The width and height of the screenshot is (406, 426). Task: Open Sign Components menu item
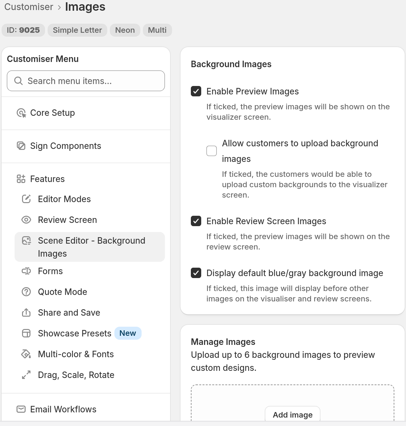pos(86,146)
